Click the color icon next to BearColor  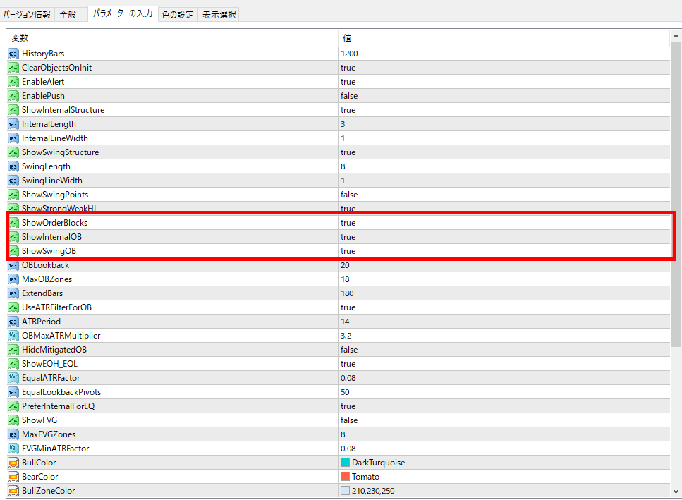click(13, 477)
